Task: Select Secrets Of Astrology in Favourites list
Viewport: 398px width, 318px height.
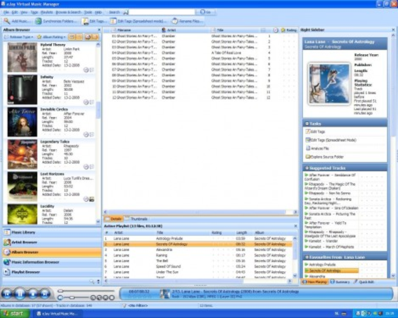Action: [x=326, y=270]
